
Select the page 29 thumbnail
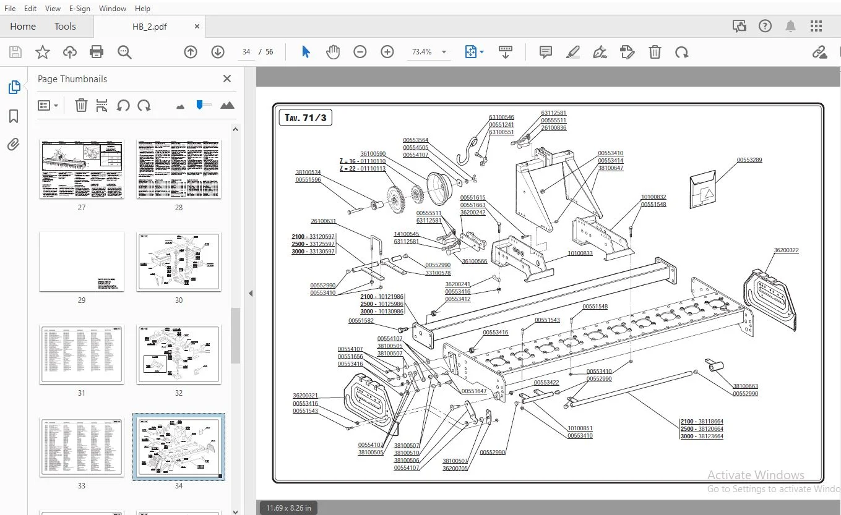[x=82, y=262]
